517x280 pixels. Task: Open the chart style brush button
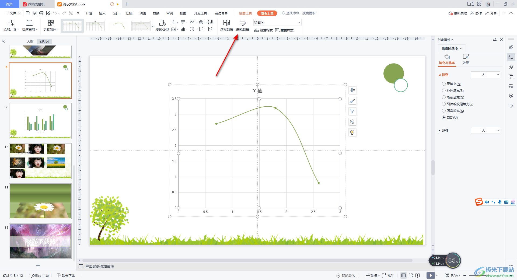point(352,101)
